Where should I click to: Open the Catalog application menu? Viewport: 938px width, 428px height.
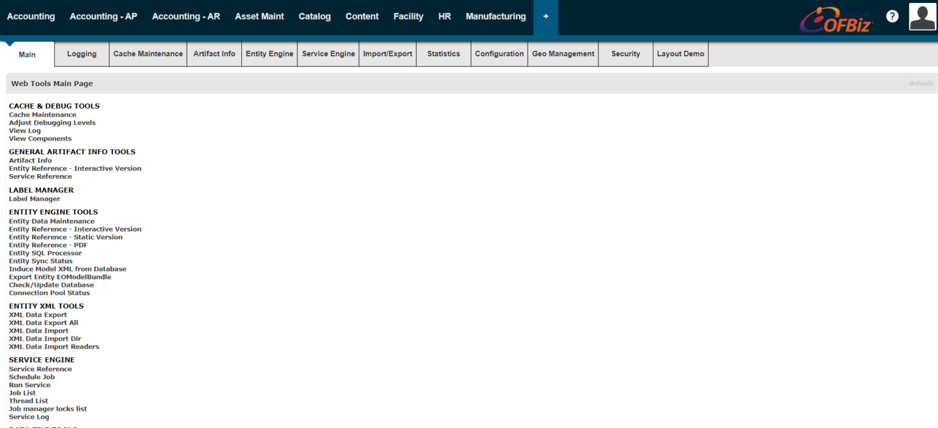click(314, 16)
